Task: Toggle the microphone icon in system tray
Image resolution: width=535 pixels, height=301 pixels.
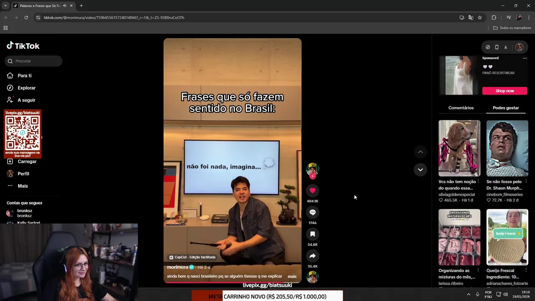Action: coord(477,294)
